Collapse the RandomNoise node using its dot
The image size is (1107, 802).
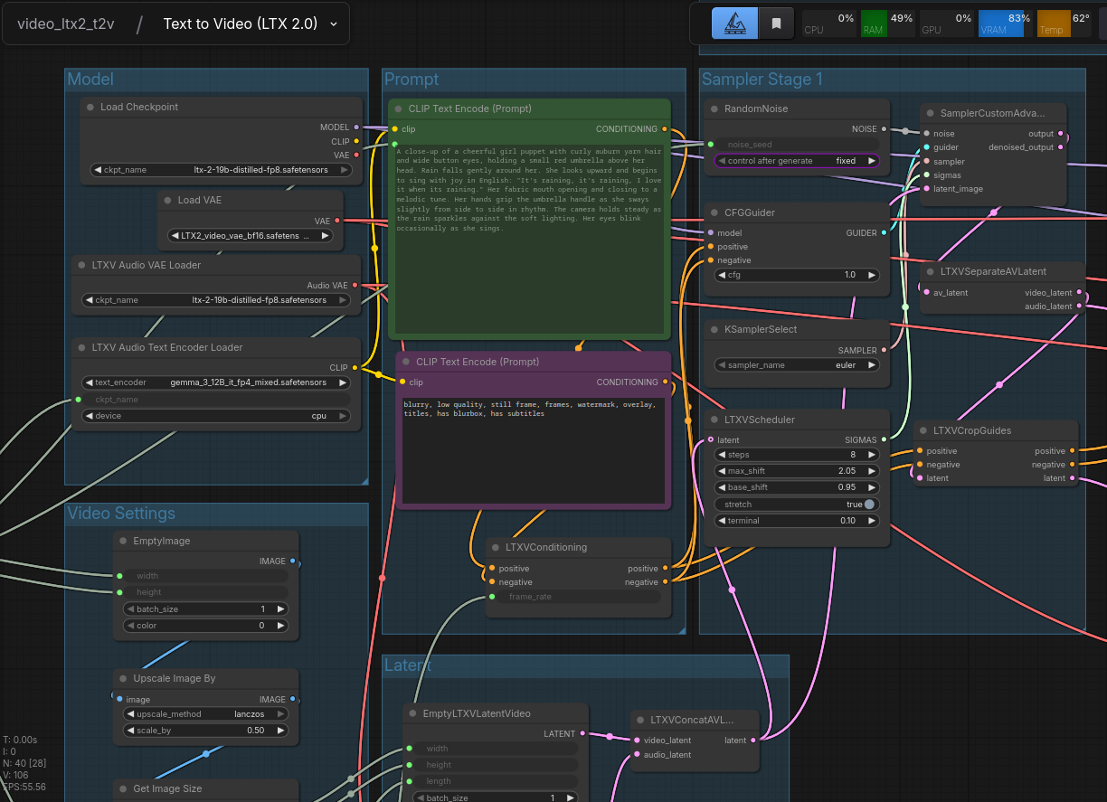714,109
